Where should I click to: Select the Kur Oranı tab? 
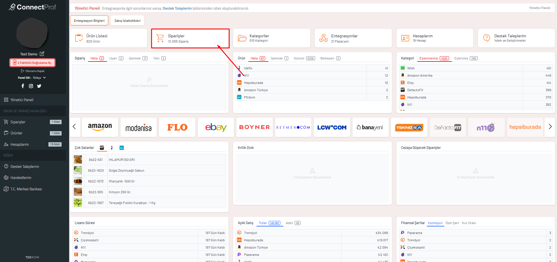point(469,223)
